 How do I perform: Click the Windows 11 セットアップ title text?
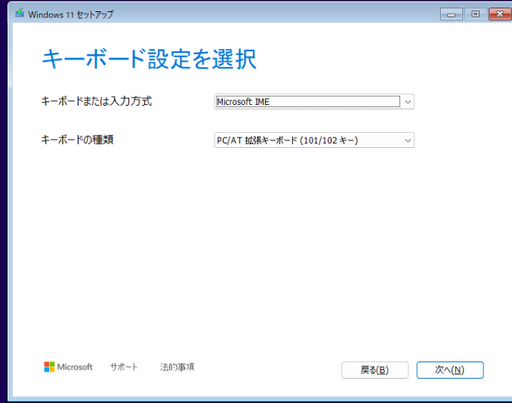[71, 14]
